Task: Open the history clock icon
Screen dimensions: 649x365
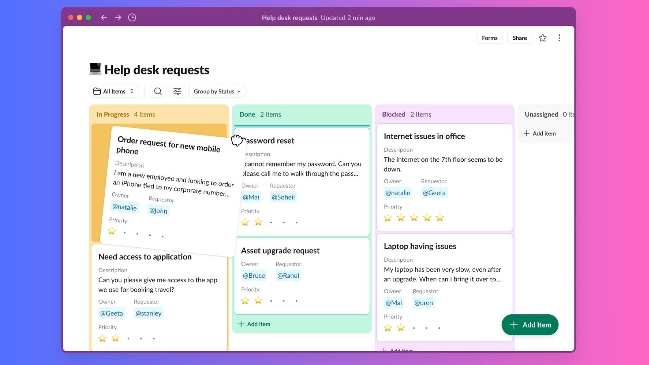Action: point(132,17)
